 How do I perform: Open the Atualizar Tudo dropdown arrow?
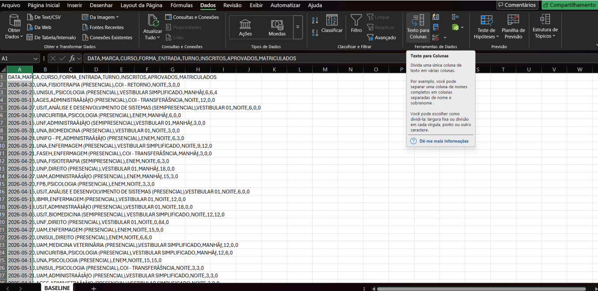click(159, 37)
